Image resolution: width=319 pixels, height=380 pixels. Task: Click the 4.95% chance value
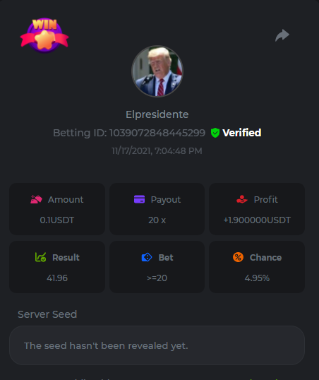point(257,278)
